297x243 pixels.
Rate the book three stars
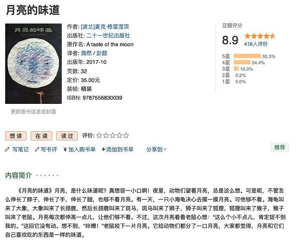point(113,136)
